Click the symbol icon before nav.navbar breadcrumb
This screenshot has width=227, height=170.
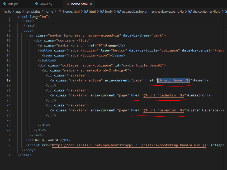tap(119, 12)
